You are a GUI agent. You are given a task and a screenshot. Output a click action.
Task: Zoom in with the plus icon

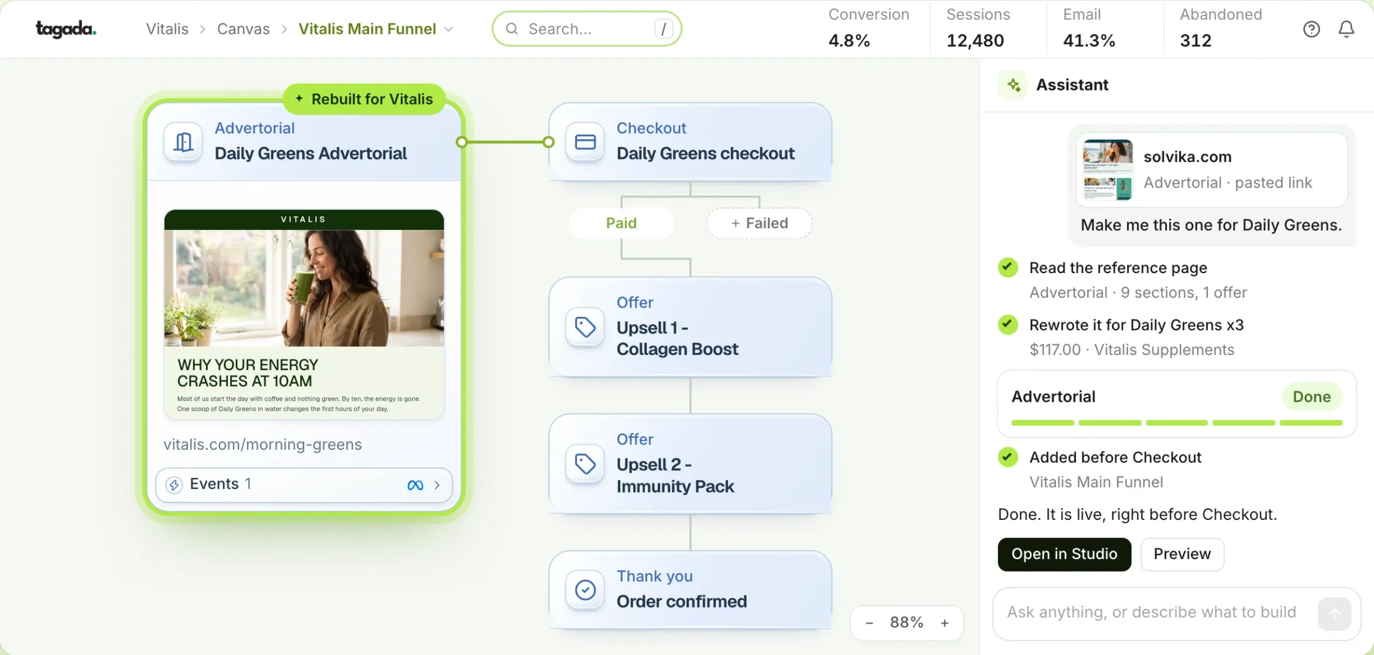point(944,623)
